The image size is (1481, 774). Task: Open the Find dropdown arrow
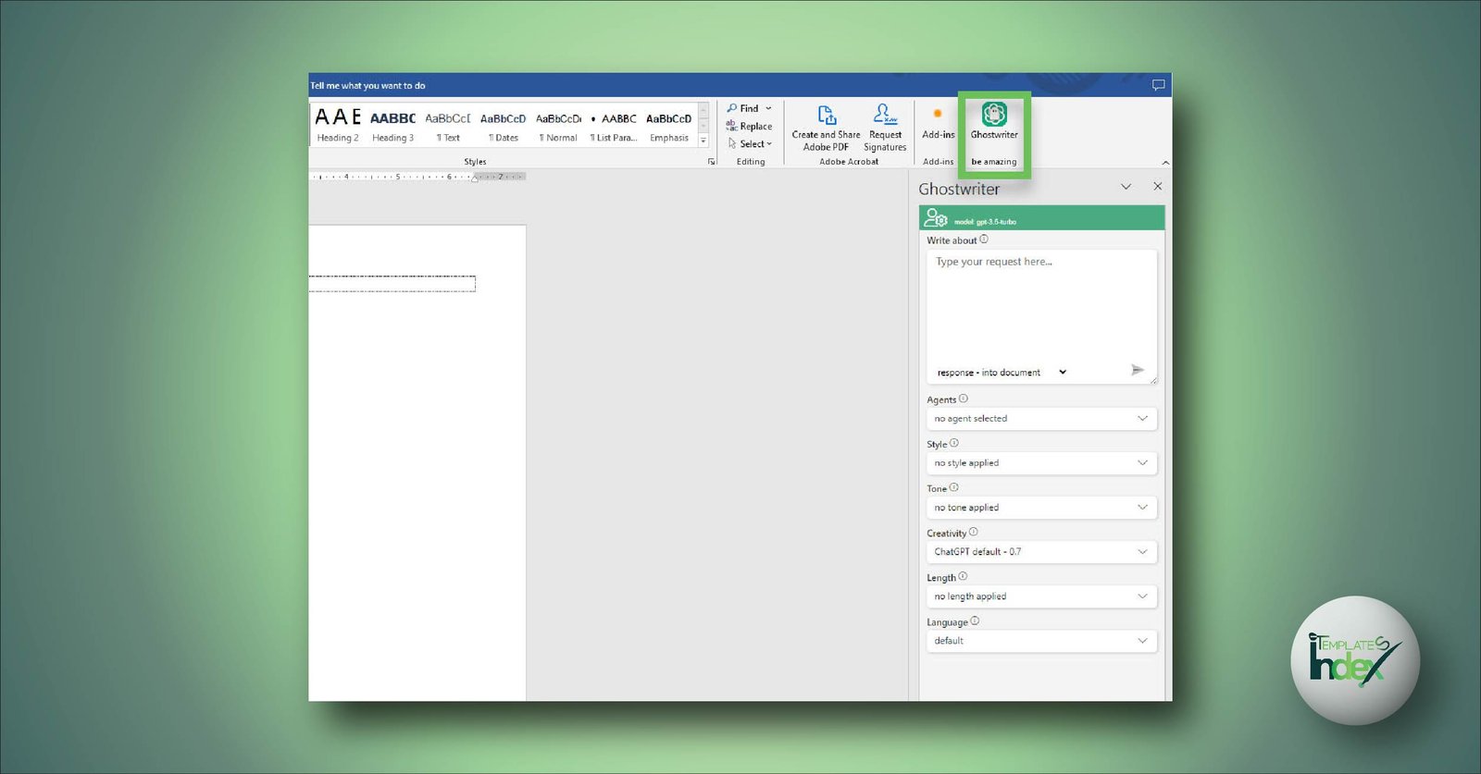click(768, 108)
